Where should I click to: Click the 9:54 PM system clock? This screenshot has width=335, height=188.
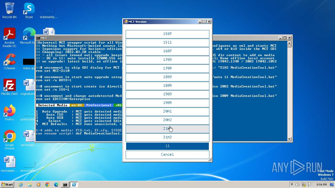[x=322, y=185]
